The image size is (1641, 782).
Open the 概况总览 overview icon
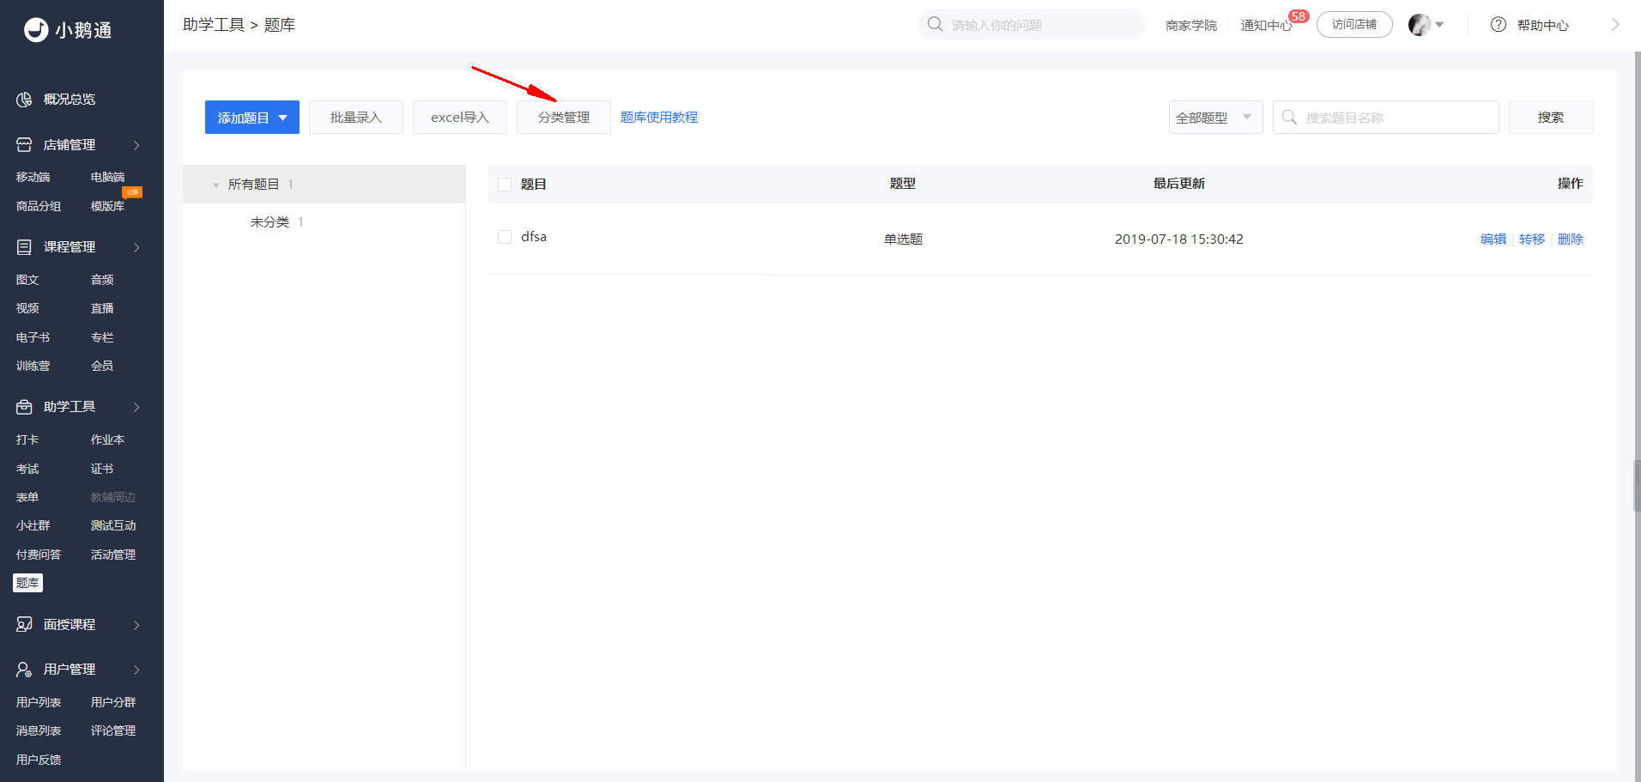[x=24, y=100]
